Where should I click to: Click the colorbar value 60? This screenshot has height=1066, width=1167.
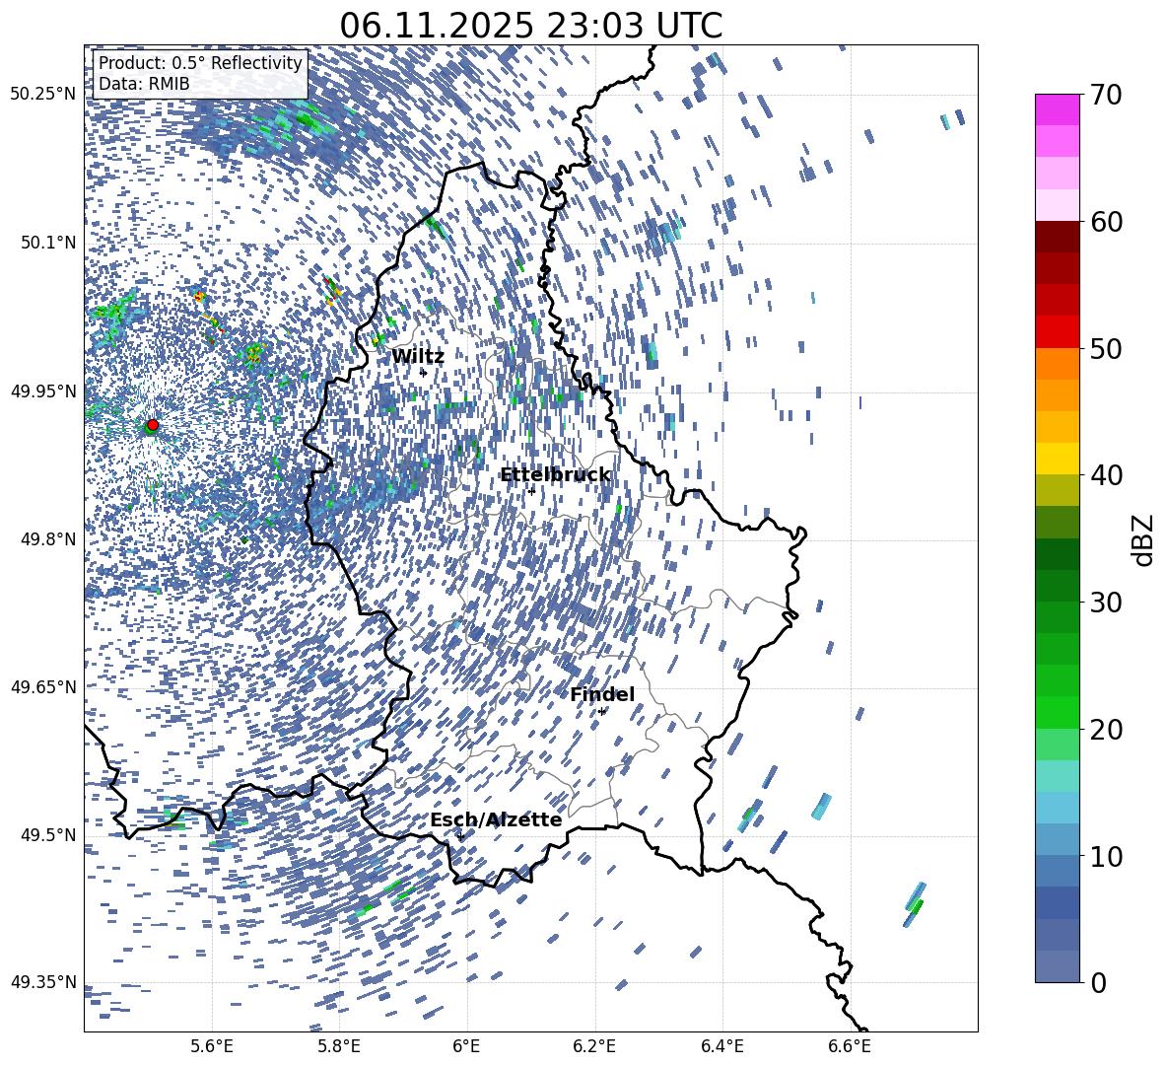(x=1106, y=222)
